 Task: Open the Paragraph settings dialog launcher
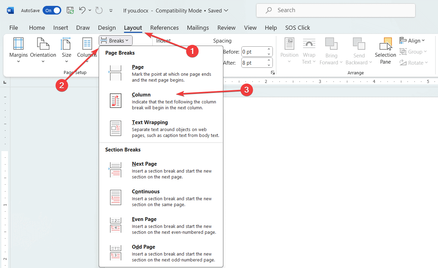[273, 73]
